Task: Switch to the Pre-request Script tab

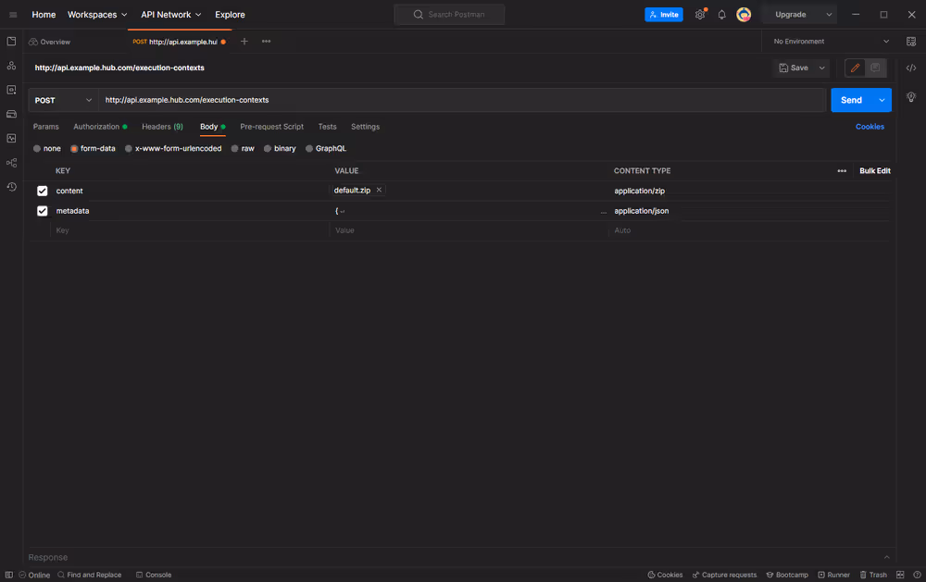Action: point(271,127)
